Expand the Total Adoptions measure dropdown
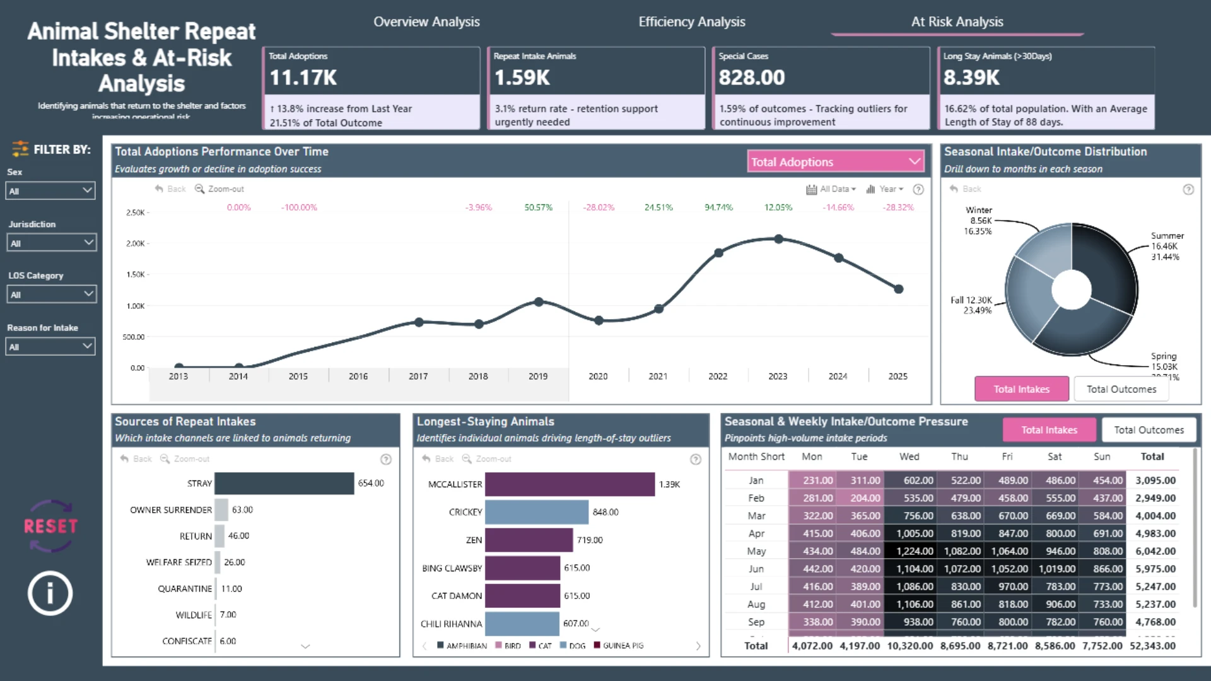Screen dimensions: 1211x681 point(836,162)
